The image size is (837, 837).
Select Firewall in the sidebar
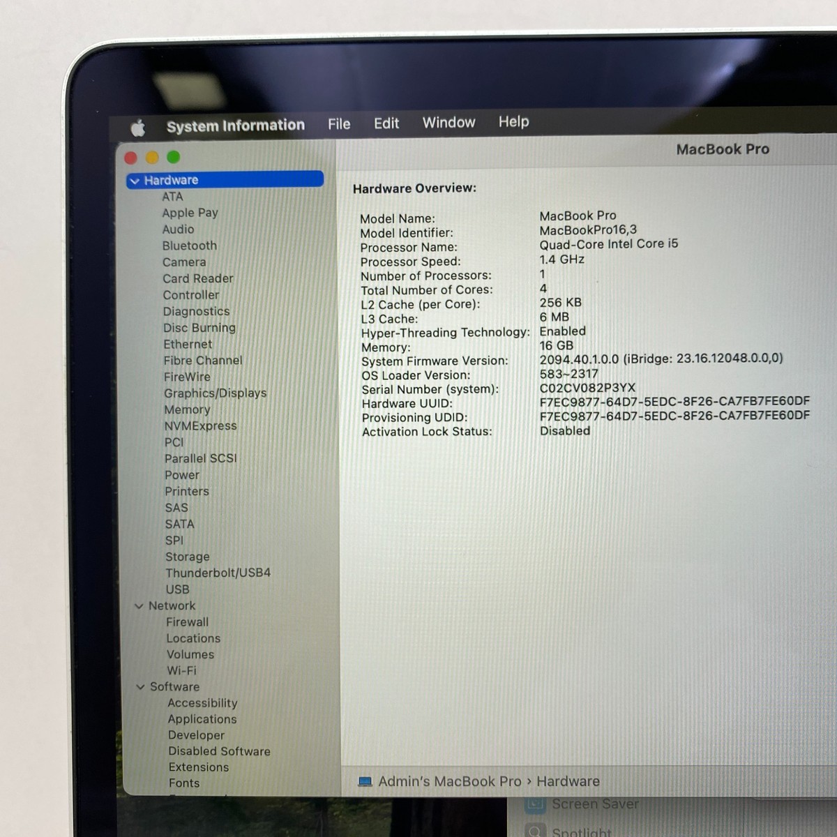coord(187,622)
